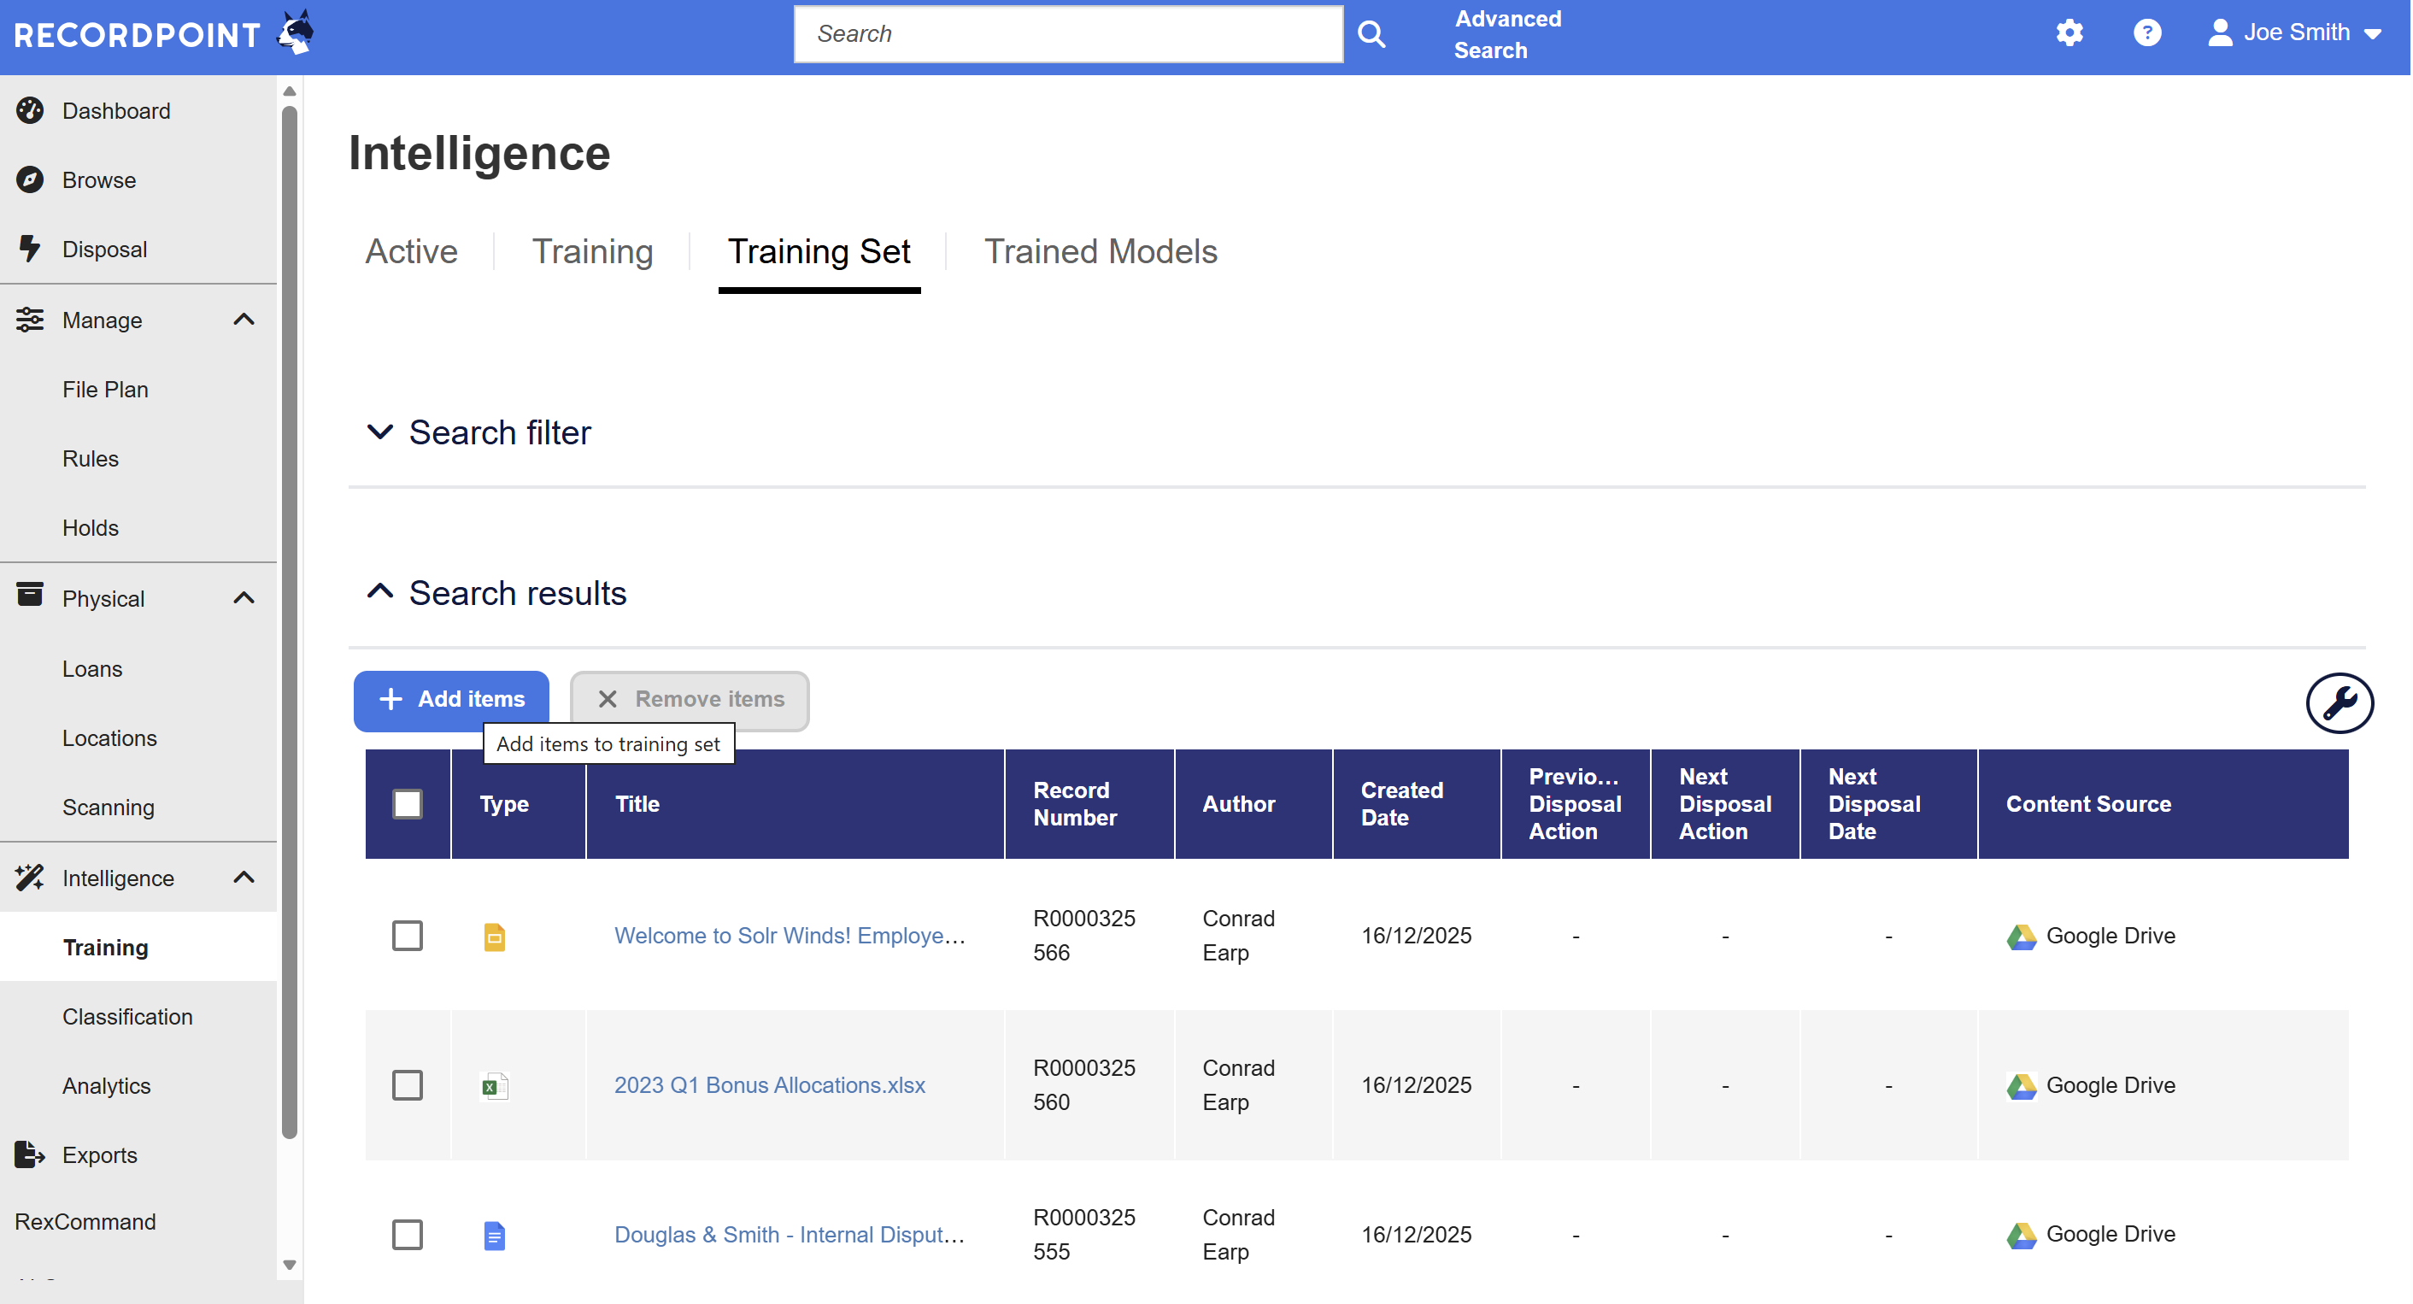Switch to the Trained Models tab

click(x=1100, y=252)
